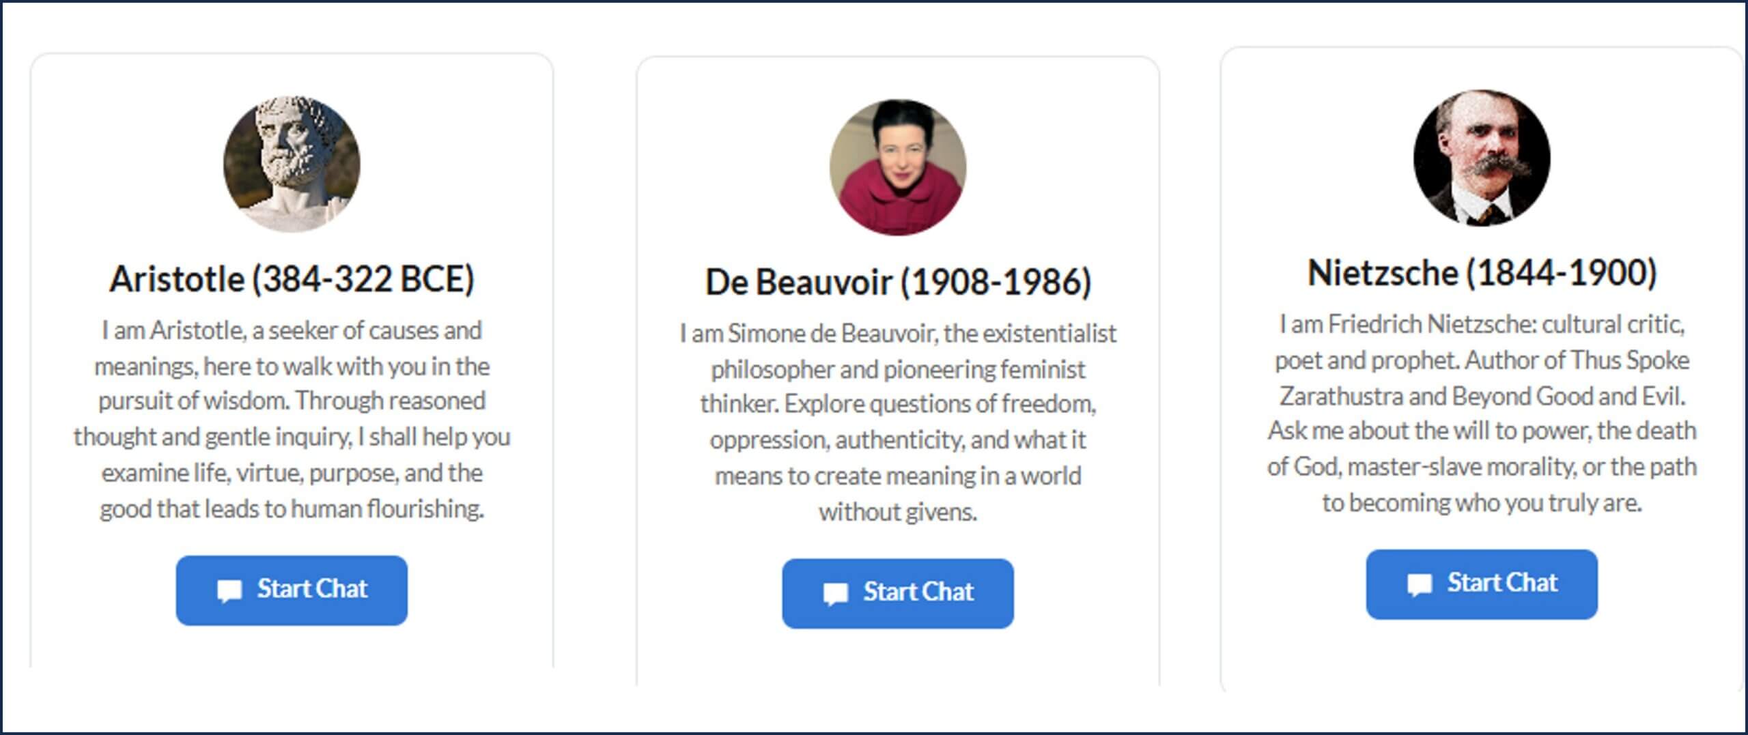This screenshot has height=735, width=1748.
Task: Start Chat with Aristotle
Action: pos(292,590)
